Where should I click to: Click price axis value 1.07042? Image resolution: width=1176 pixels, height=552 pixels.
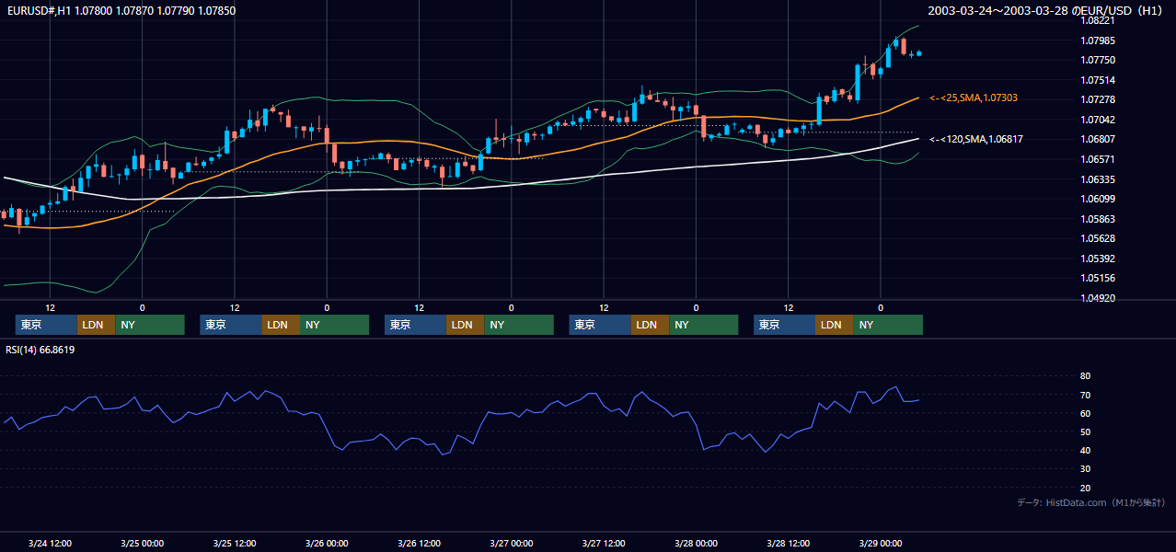tap(1097, 120)
